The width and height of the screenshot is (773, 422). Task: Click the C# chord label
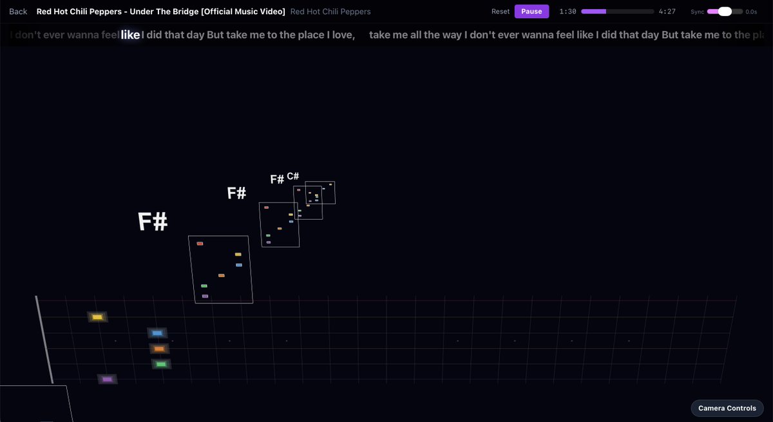click(x=293, y=176)
